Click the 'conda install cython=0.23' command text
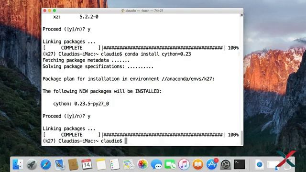The width and height of the screenshot is (306, 172). [x=158, y=54]
